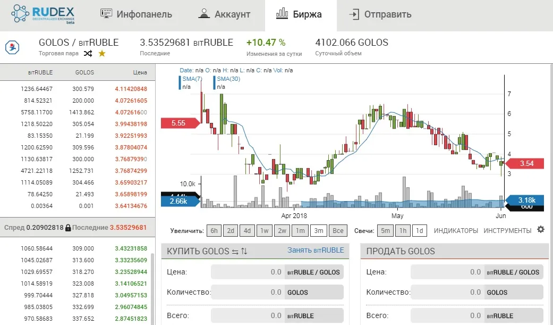Click the horizontal swap icon in Купить GOLOS
The image size is (553, 325).
(x=235, y=252)
